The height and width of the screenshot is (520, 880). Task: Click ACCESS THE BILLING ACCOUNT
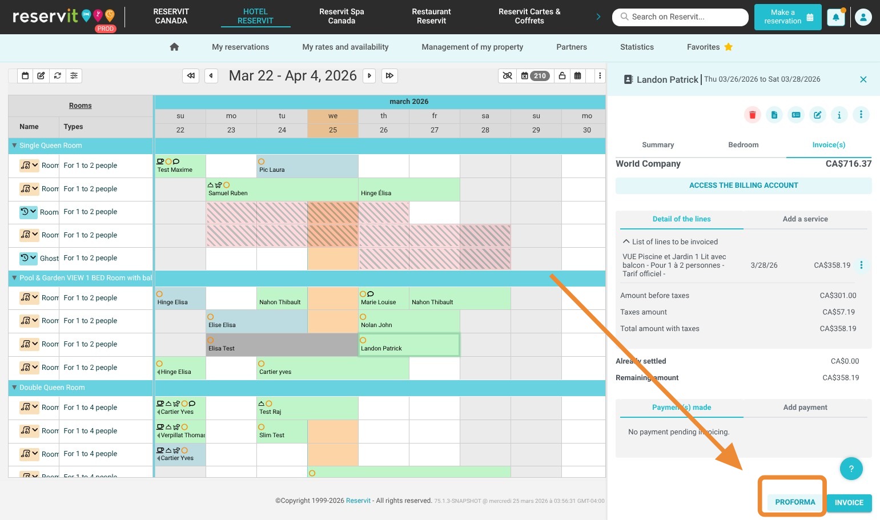(x=743, y=186)
